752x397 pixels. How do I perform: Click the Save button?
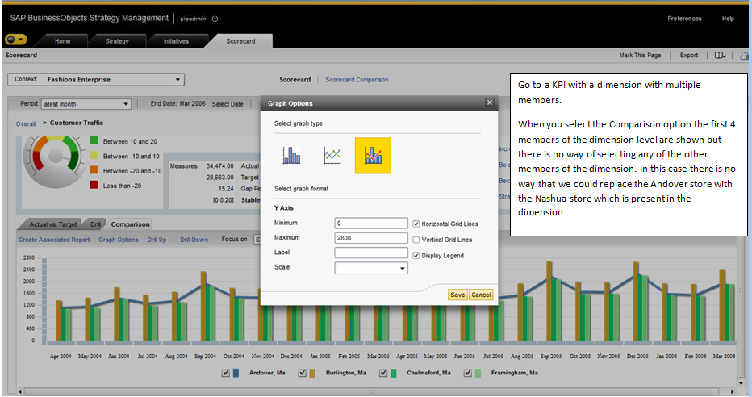pyautogui.click(x=457, y=295)
